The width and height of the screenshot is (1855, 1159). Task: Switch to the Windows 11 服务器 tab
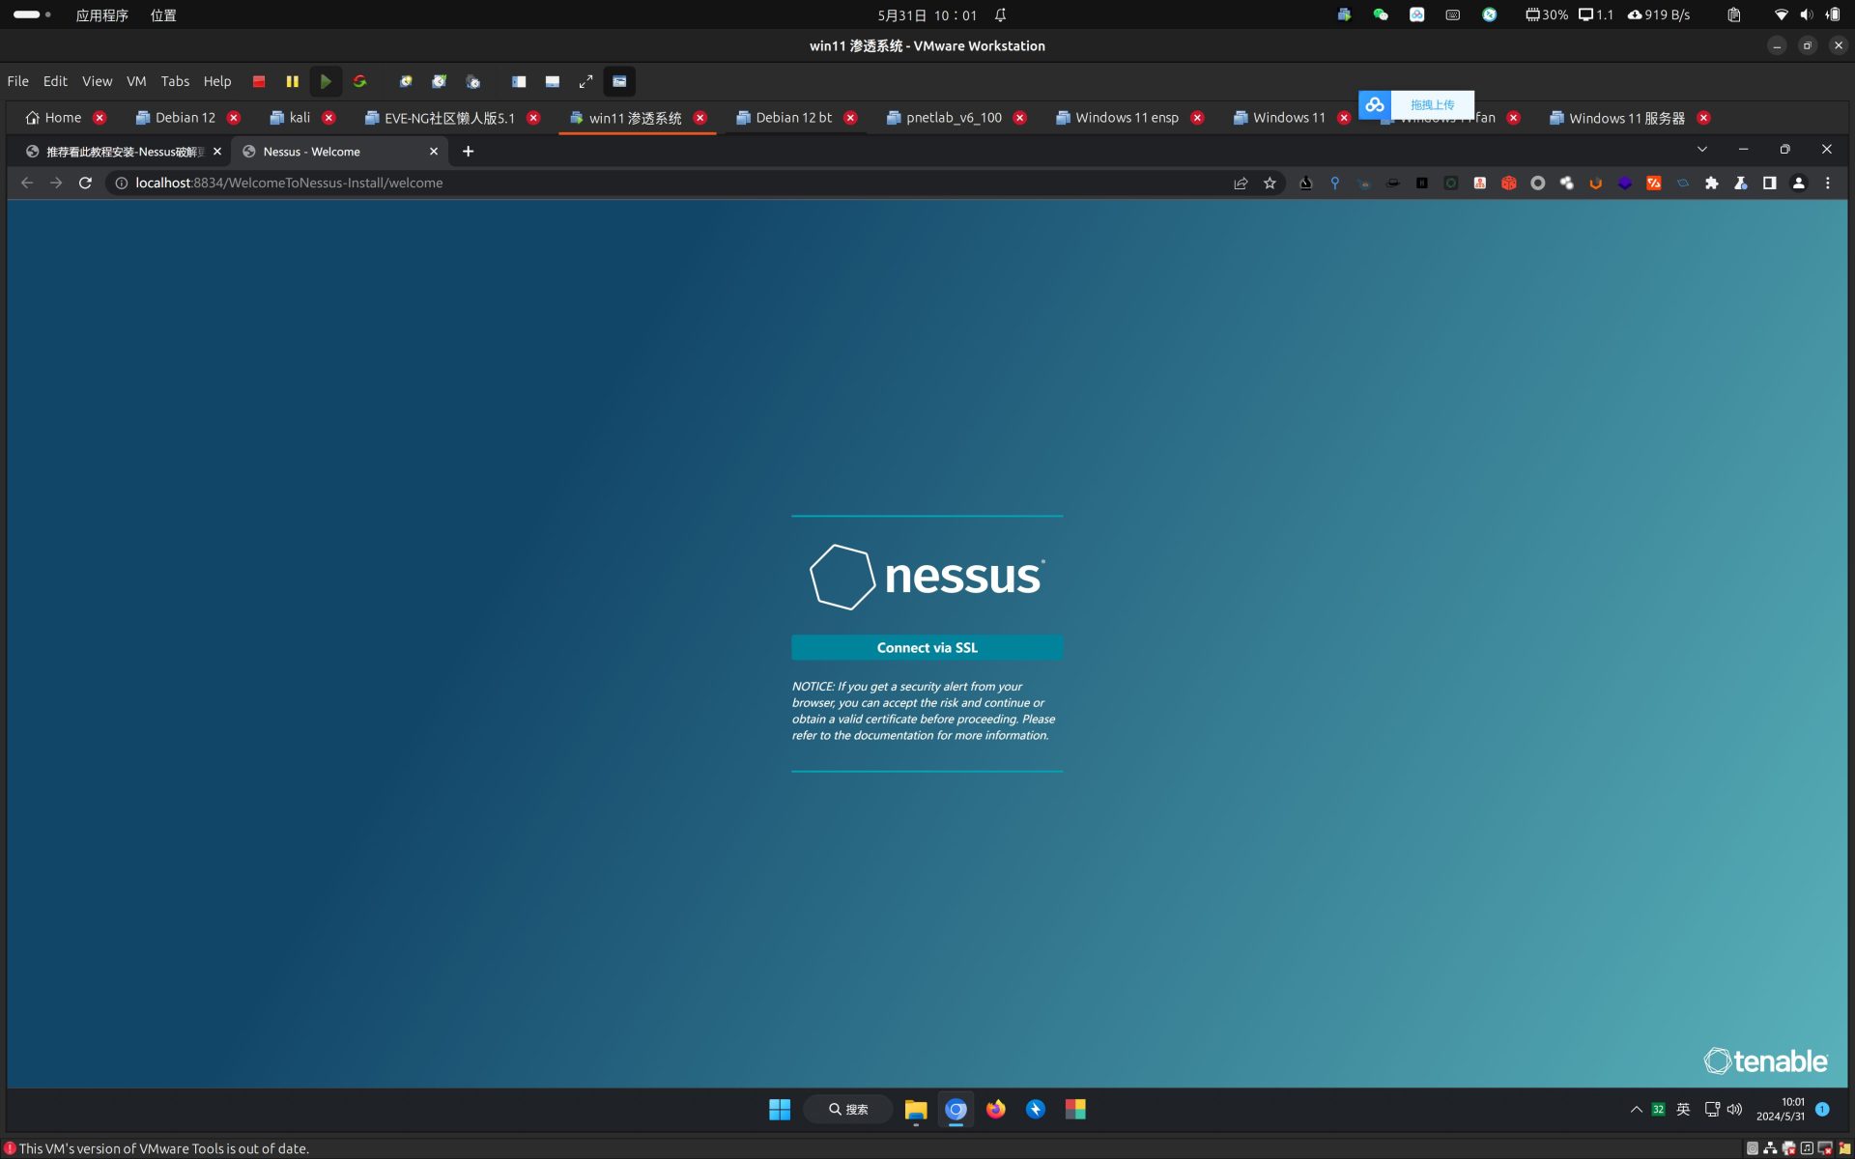click(1617, 118)
